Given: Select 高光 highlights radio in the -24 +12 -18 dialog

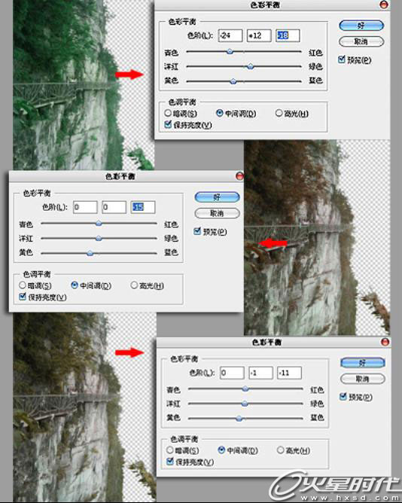Looking at the screenshot, I should point(279,113).
